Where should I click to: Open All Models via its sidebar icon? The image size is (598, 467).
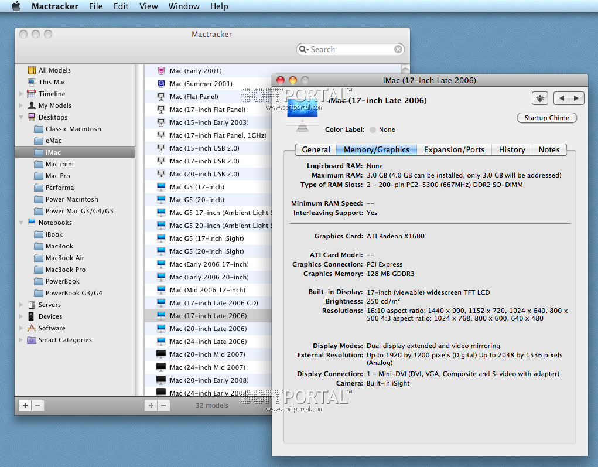pyautogui.click(x=32, y=70)
